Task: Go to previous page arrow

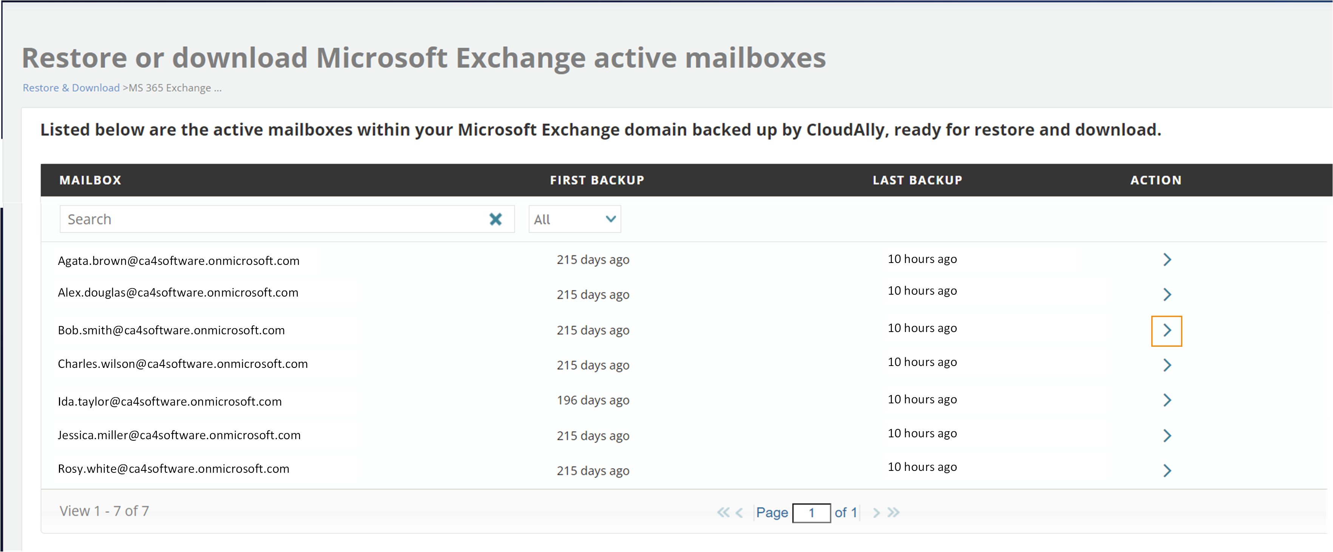Action: (x=739, y=513)
